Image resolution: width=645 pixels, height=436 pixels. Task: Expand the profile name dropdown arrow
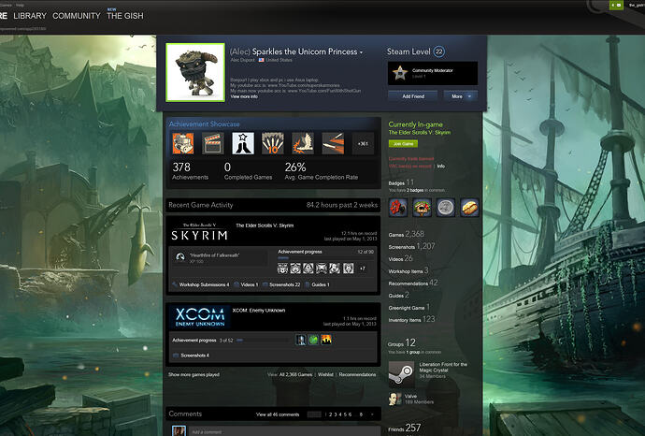point(361,52)
